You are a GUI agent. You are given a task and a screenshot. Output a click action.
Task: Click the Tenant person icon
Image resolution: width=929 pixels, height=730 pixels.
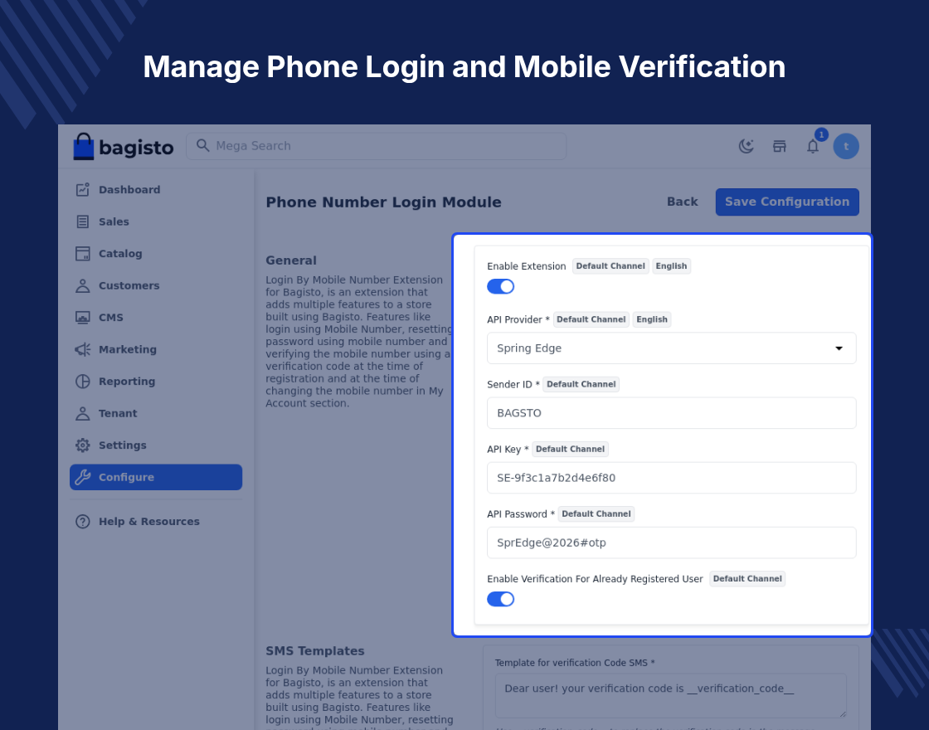click(83, 414)
